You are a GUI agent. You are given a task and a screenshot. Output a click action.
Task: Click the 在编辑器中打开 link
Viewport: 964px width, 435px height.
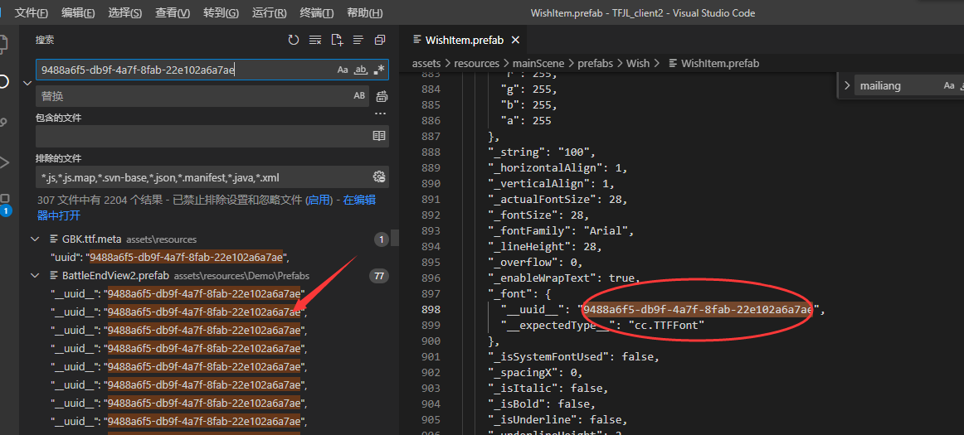pyautogui.click(x=206, y=208)
